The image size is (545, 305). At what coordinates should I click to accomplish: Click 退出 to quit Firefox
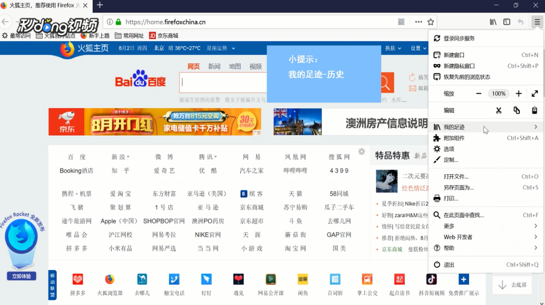pos(486,265)
